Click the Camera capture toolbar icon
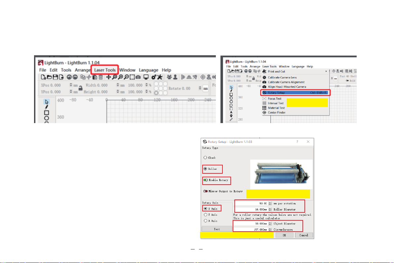 [138, 77]
